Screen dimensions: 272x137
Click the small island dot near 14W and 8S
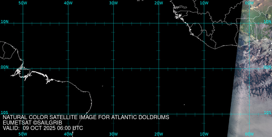[x=184, y=105]
